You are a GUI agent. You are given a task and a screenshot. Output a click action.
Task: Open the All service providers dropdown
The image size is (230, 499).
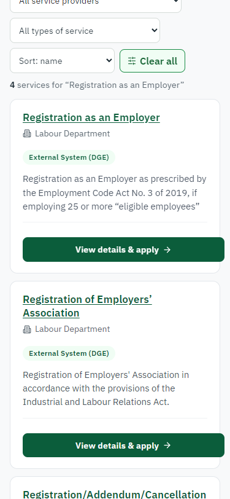point(96,3)
